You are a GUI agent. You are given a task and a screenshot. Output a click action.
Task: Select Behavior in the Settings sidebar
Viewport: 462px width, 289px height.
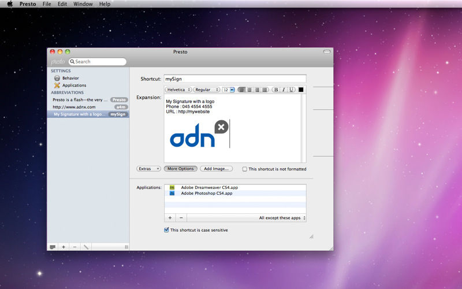70,78
